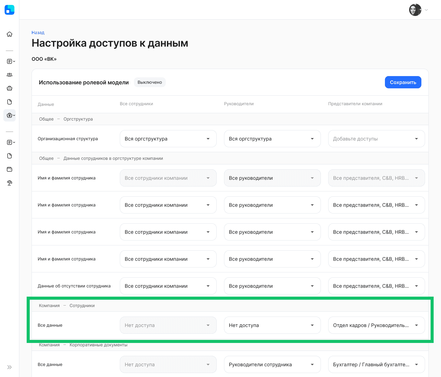Expand sidebar with the double-chevron icon
The height and width of the screenshot is (377, 441).
click(10, 367)
